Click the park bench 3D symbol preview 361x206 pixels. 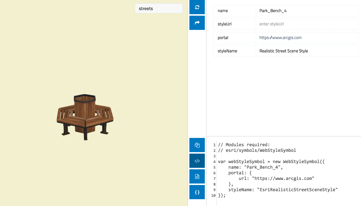[x=85, y=117]
